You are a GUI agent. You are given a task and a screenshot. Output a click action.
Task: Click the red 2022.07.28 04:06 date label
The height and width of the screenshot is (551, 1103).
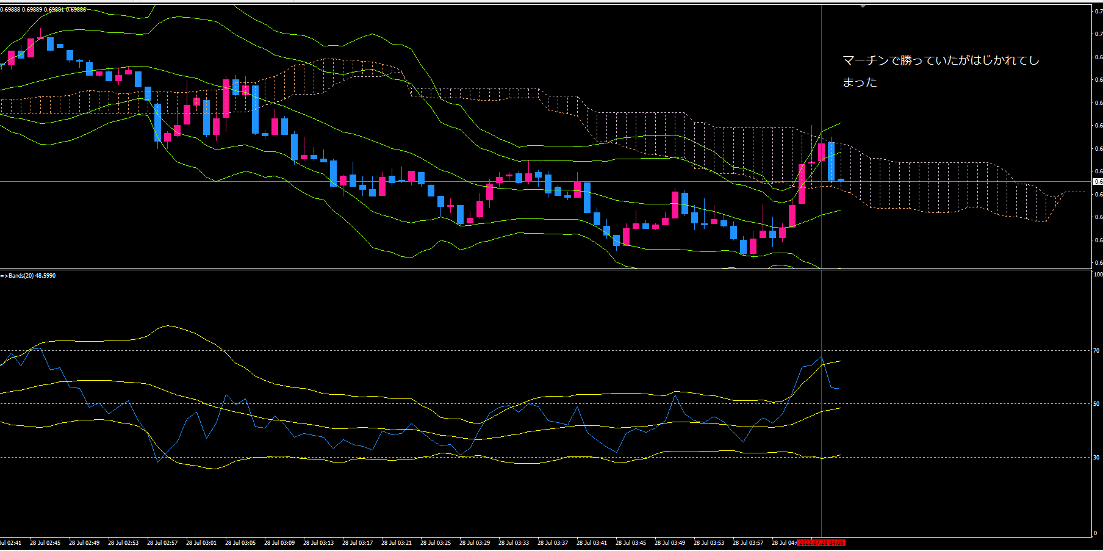(821, 542)
